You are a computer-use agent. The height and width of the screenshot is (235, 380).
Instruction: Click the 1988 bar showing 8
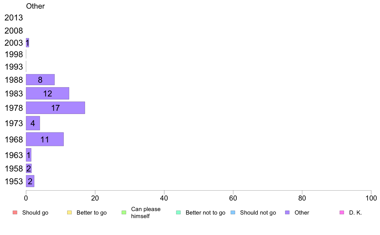pyautogui.click(x=40, y=80)
